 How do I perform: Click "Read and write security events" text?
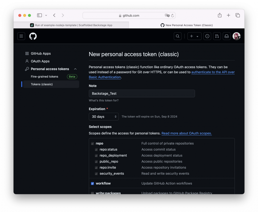(165, 174)
